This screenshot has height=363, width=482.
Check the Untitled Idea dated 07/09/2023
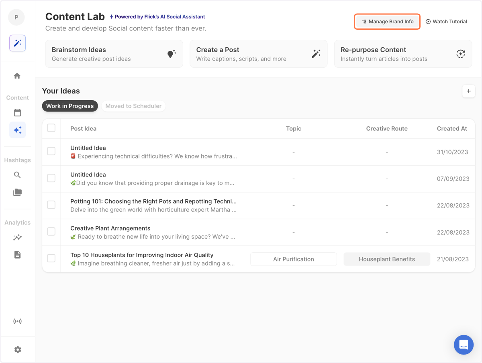tap(51, 178)
